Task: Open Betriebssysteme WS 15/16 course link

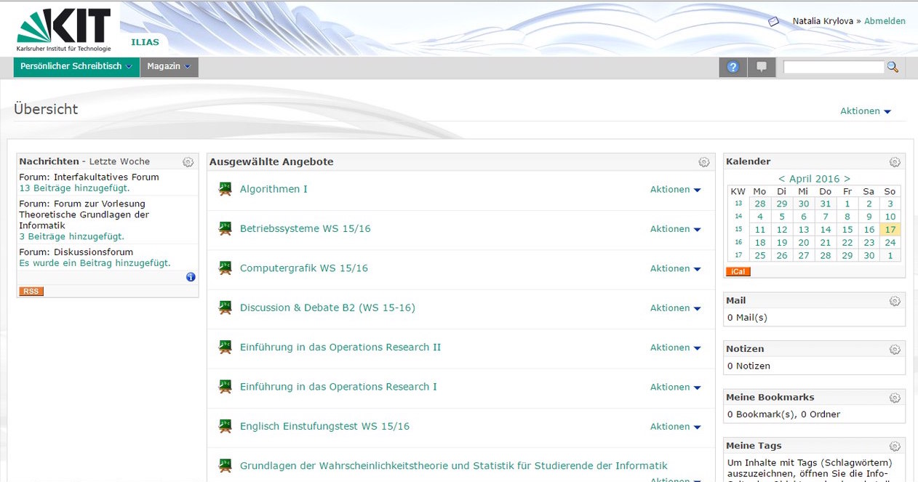Action: (x=305, y=229)
